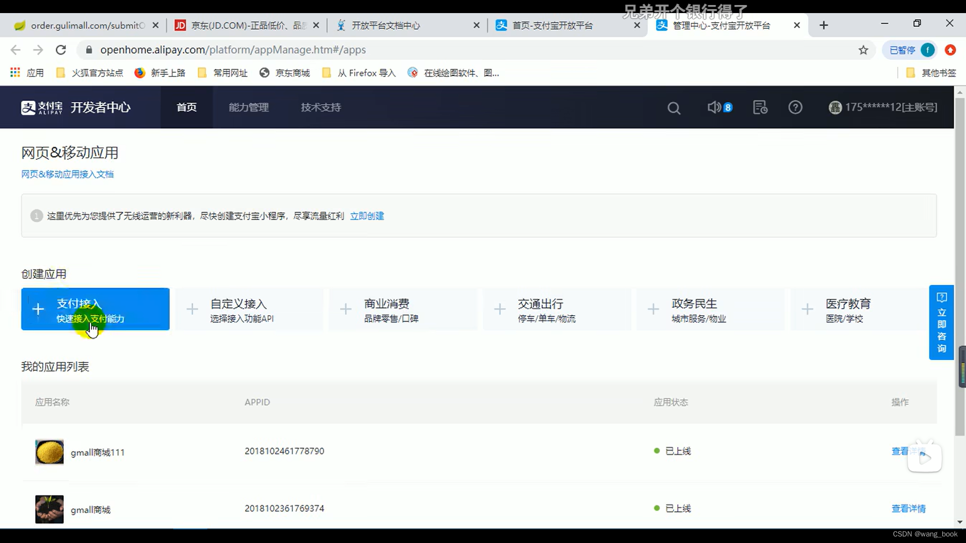This screenshot has width=966, height=543.
Task: Open the search magnifier in header
Action: pyautogui.click(x=674, y=108)
